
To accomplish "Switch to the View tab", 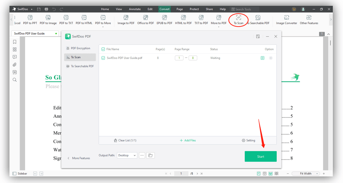I will coord(119,9).
